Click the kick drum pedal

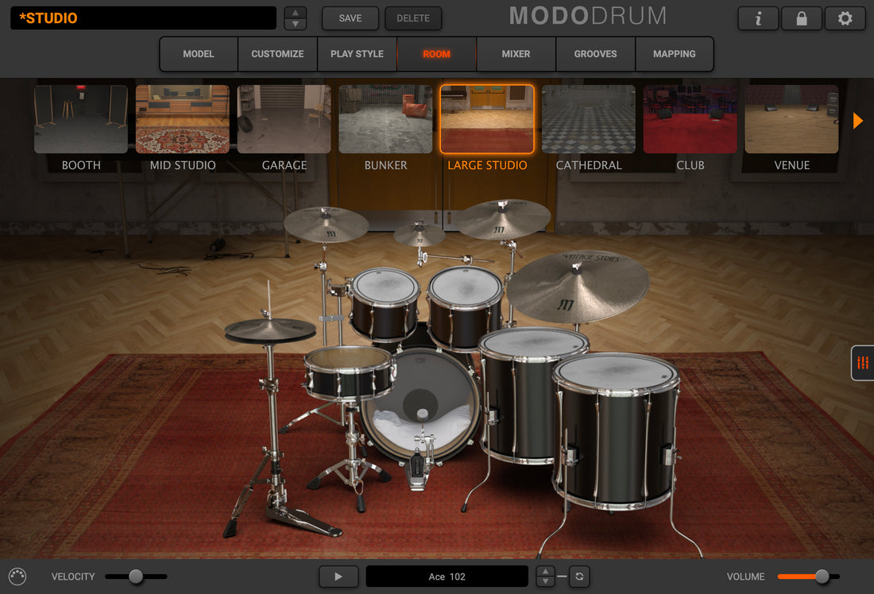(x=418, y=471)
